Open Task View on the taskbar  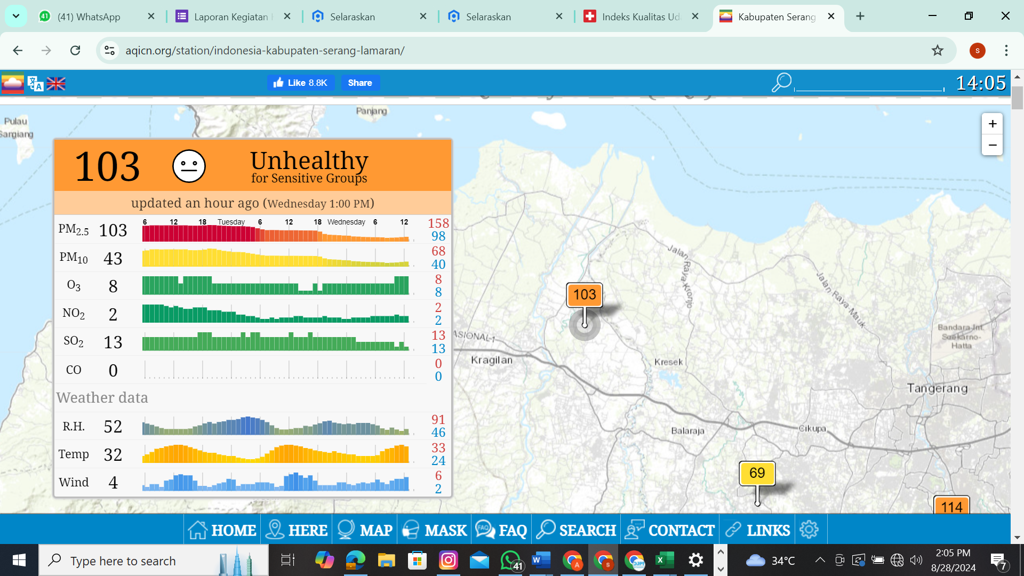tap(287, 560)
